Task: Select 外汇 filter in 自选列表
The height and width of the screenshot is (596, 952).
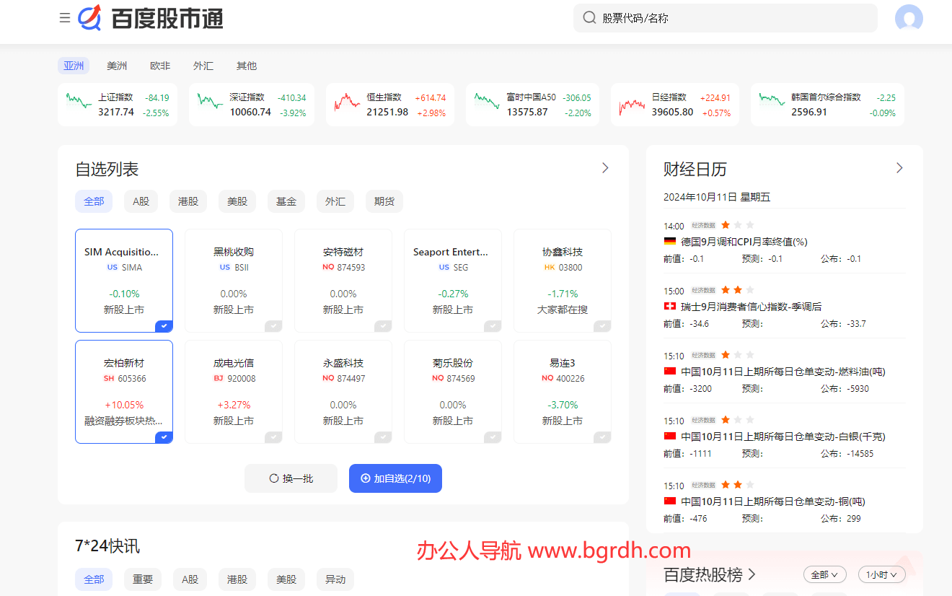Action: point(335,201)
